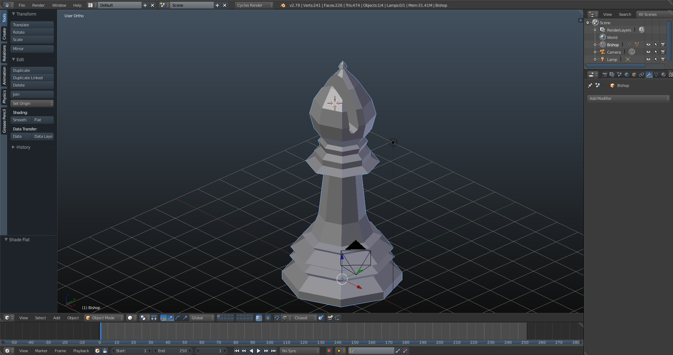The width and height of the screenshot is (673, 355).
Task: Click the Delete button in Edit panel
Action: pyautogui.click(x=32, y=85)
